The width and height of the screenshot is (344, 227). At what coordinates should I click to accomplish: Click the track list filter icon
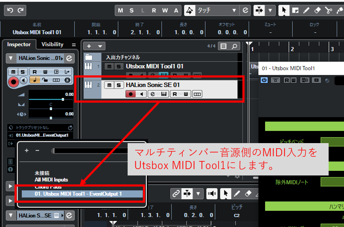pos(224,46)
